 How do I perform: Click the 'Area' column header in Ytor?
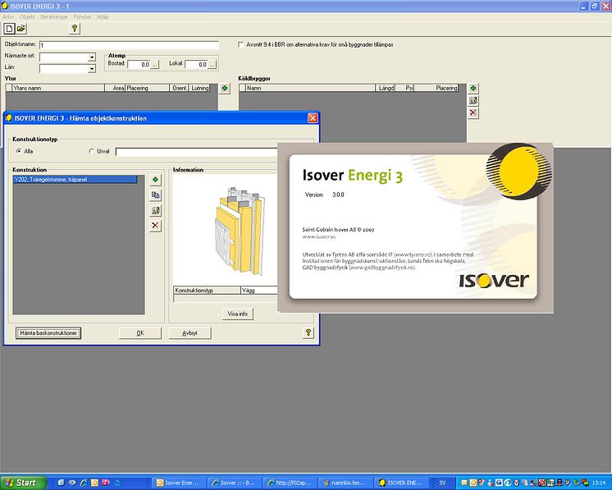tap(115, 89)
